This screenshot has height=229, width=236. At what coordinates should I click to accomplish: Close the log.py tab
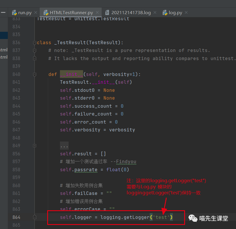pyautogui.click(x=186, y=12)
